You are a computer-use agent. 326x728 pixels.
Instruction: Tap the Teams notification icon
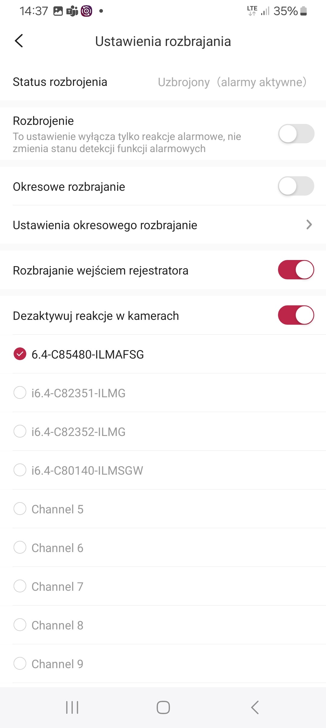pyautogui.click(x=72, y=11)
